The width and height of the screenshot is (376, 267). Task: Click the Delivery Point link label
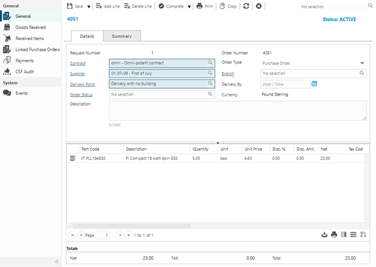(x=83, y=84)
